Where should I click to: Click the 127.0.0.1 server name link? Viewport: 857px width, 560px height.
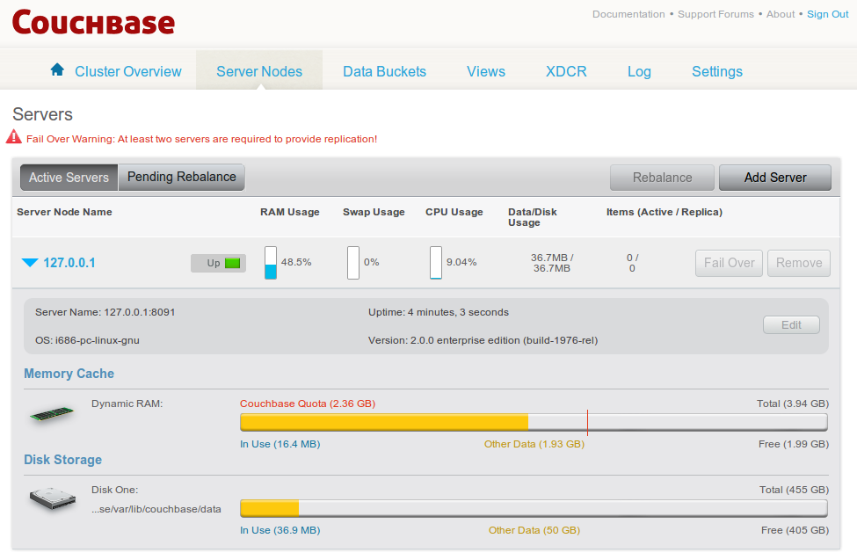(70, 262)
